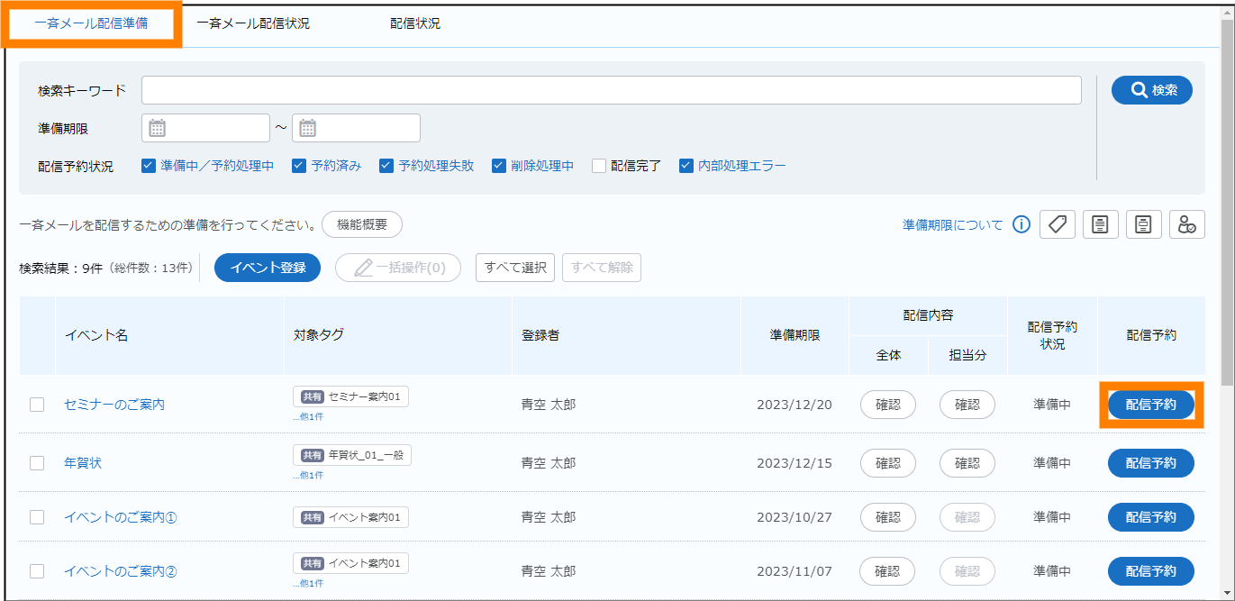Click the text document icon button
The image size is (1235, 601).
1100,224
